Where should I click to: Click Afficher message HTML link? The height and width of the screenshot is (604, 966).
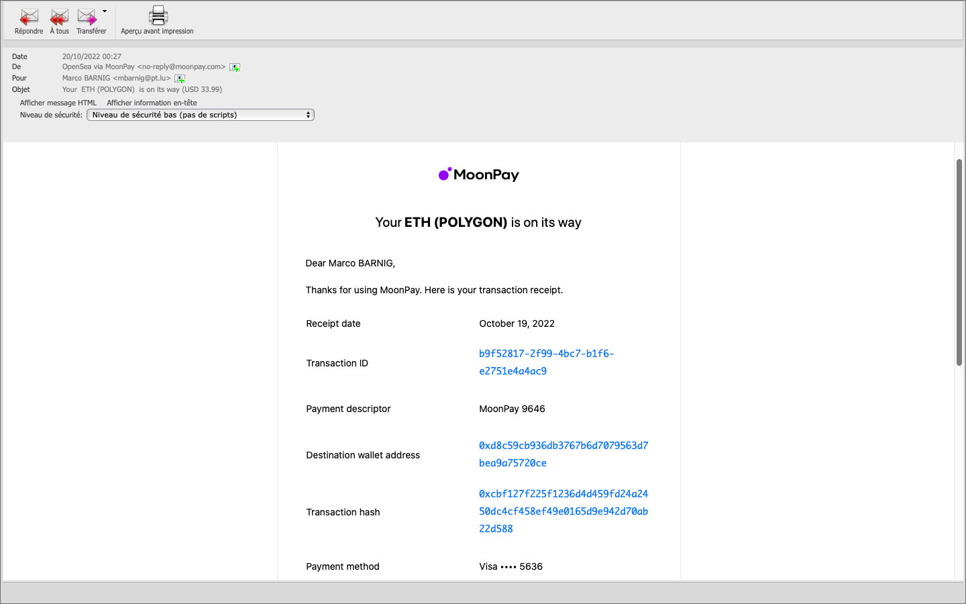click(58, 103)
